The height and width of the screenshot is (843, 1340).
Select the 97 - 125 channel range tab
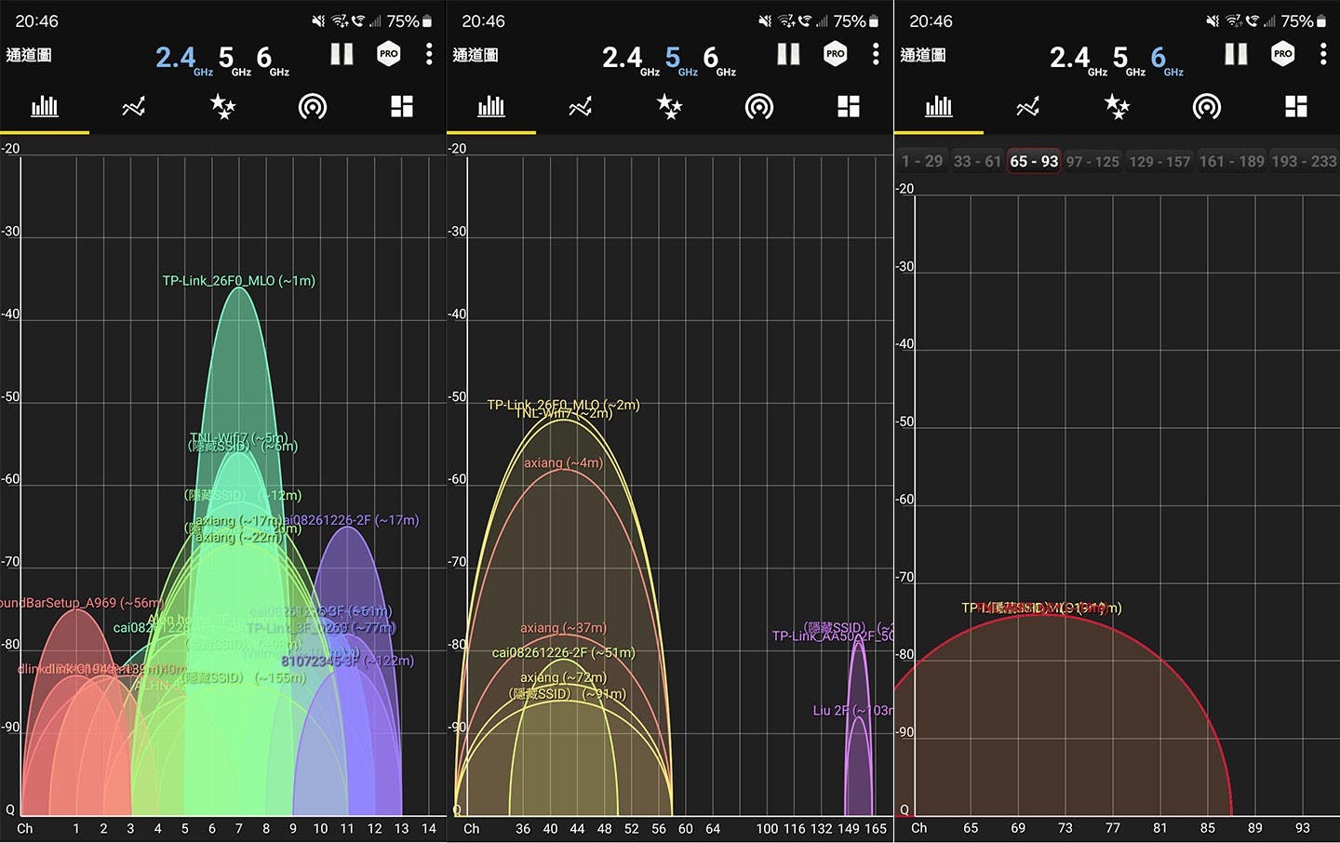pyautogui.click(x=1092, y=162)
